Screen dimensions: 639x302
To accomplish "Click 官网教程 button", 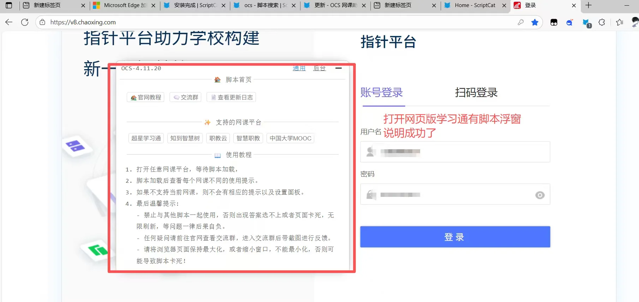I will tap(146, 97).
